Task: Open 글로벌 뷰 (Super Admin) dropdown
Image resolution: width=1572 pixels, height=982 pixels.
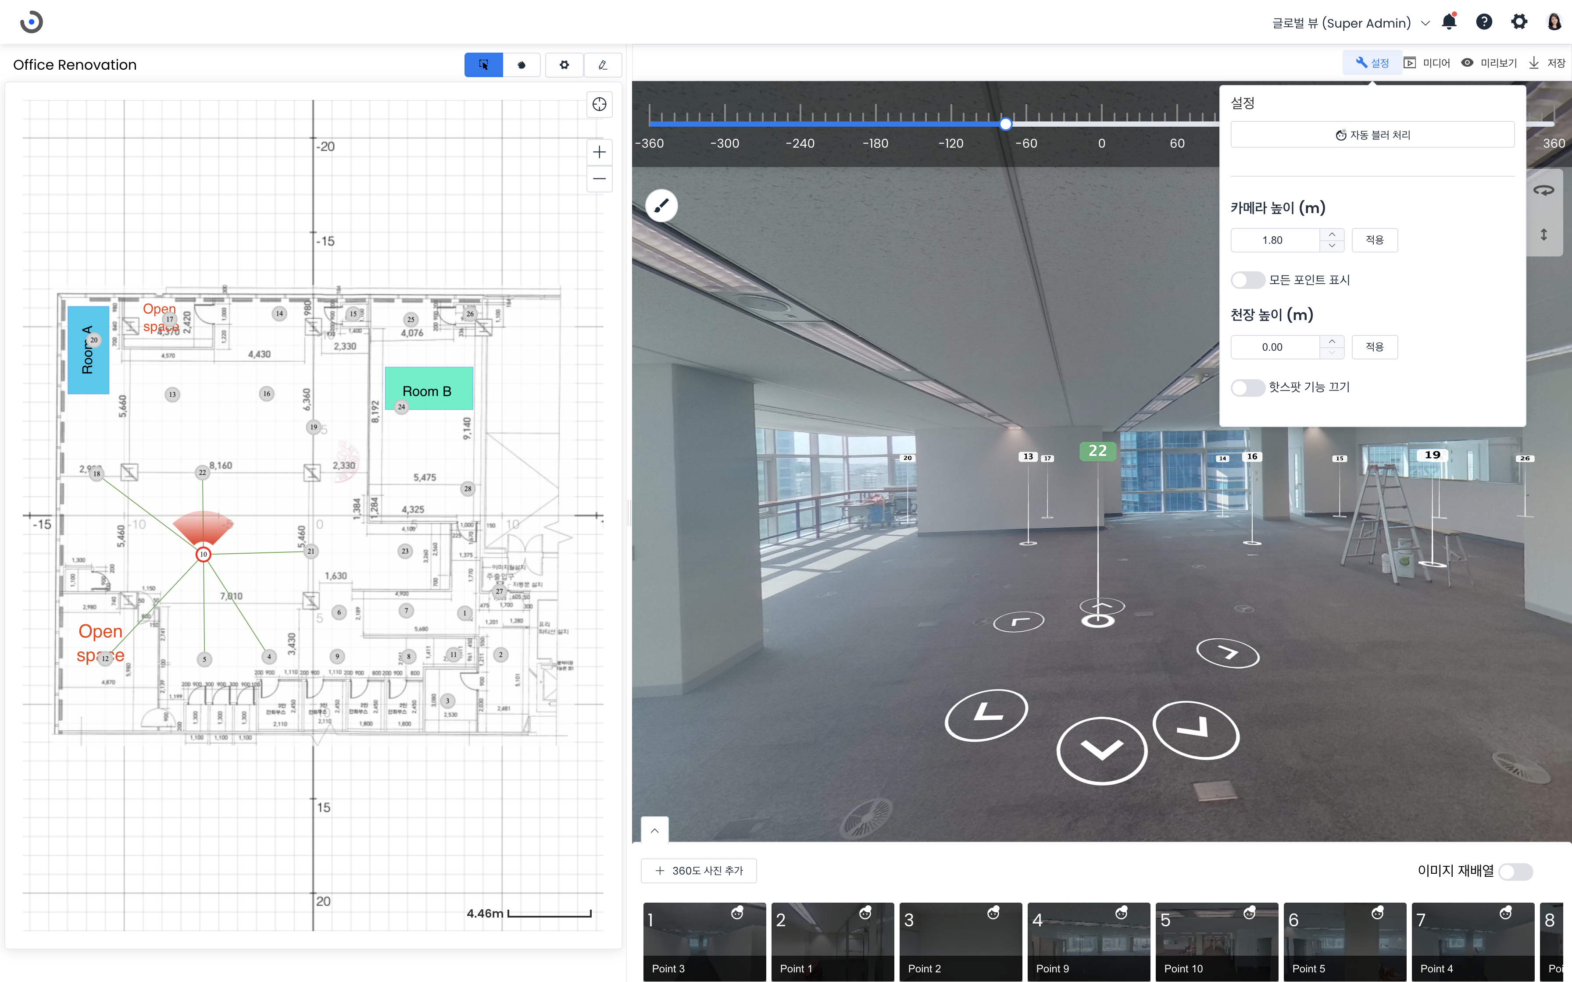Action: [x=1351, y=23]
